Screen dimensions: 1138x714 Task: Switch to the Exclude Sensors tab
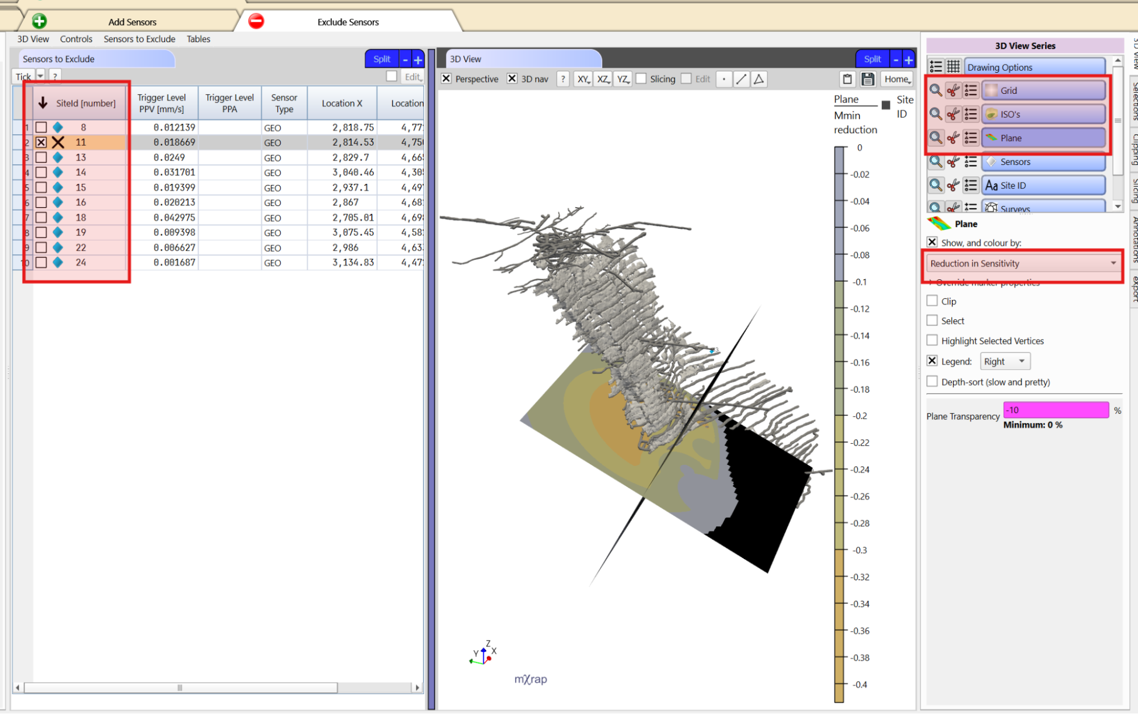pyautogui.click(x=348, y=22)
